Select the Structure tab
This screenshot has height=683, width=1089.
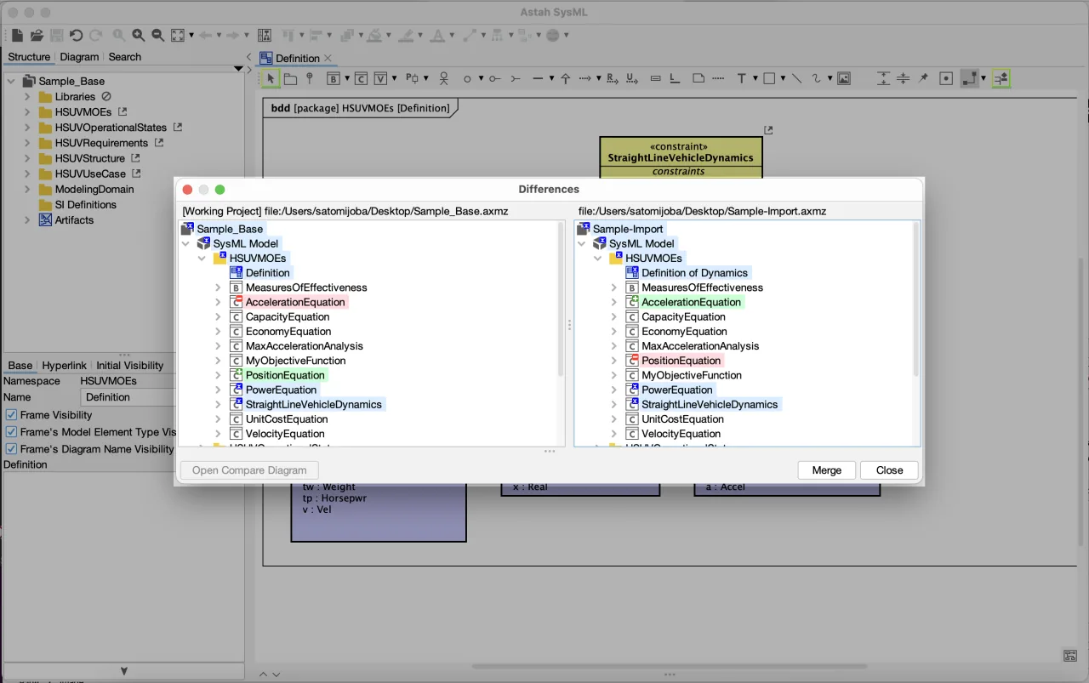coord(29,57)
